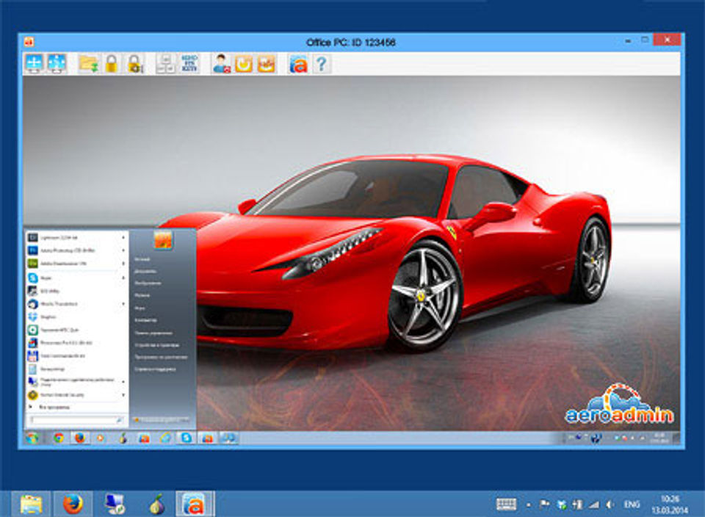Send Ctrl+Alt+Del keys icon
Viewport: 705px width, 517px height.
(x=166, y=63)
